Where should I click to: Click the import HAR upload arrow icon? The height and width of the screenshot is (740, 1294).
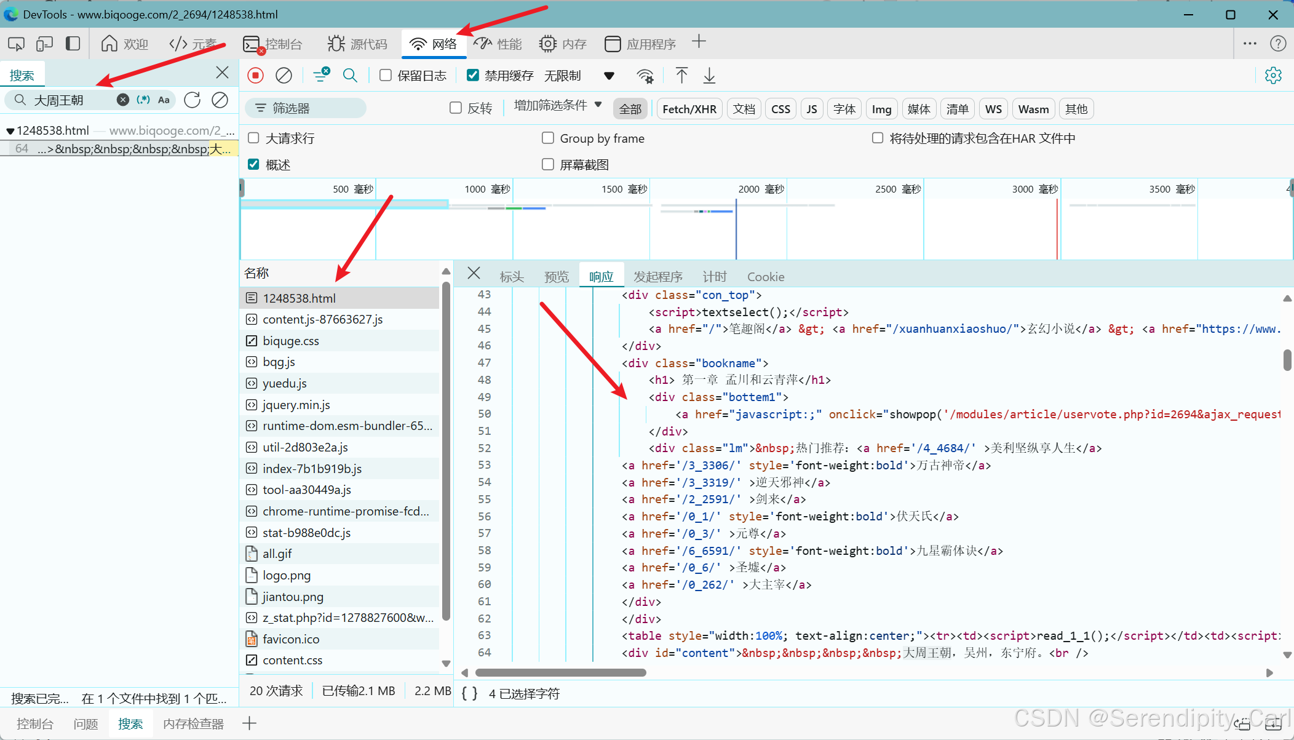[x=681, y=75]
